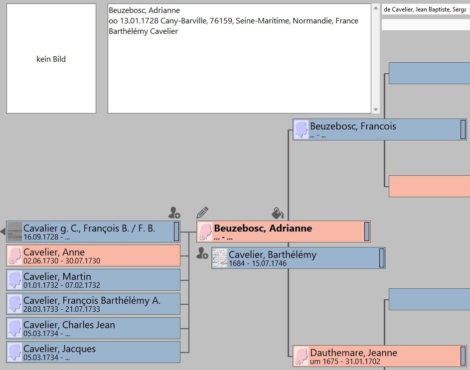Image resolution: width=470 pixels, height=370 pixels.
Task: Click "Barthélémy Cavelier" in the notes box
Action: [143, 31]
